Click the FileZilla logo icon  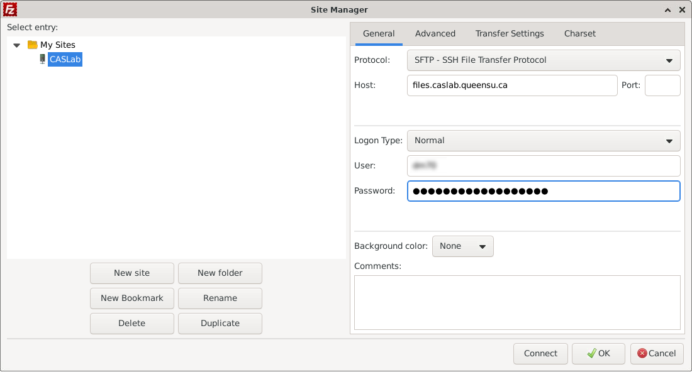click(9, 9)
